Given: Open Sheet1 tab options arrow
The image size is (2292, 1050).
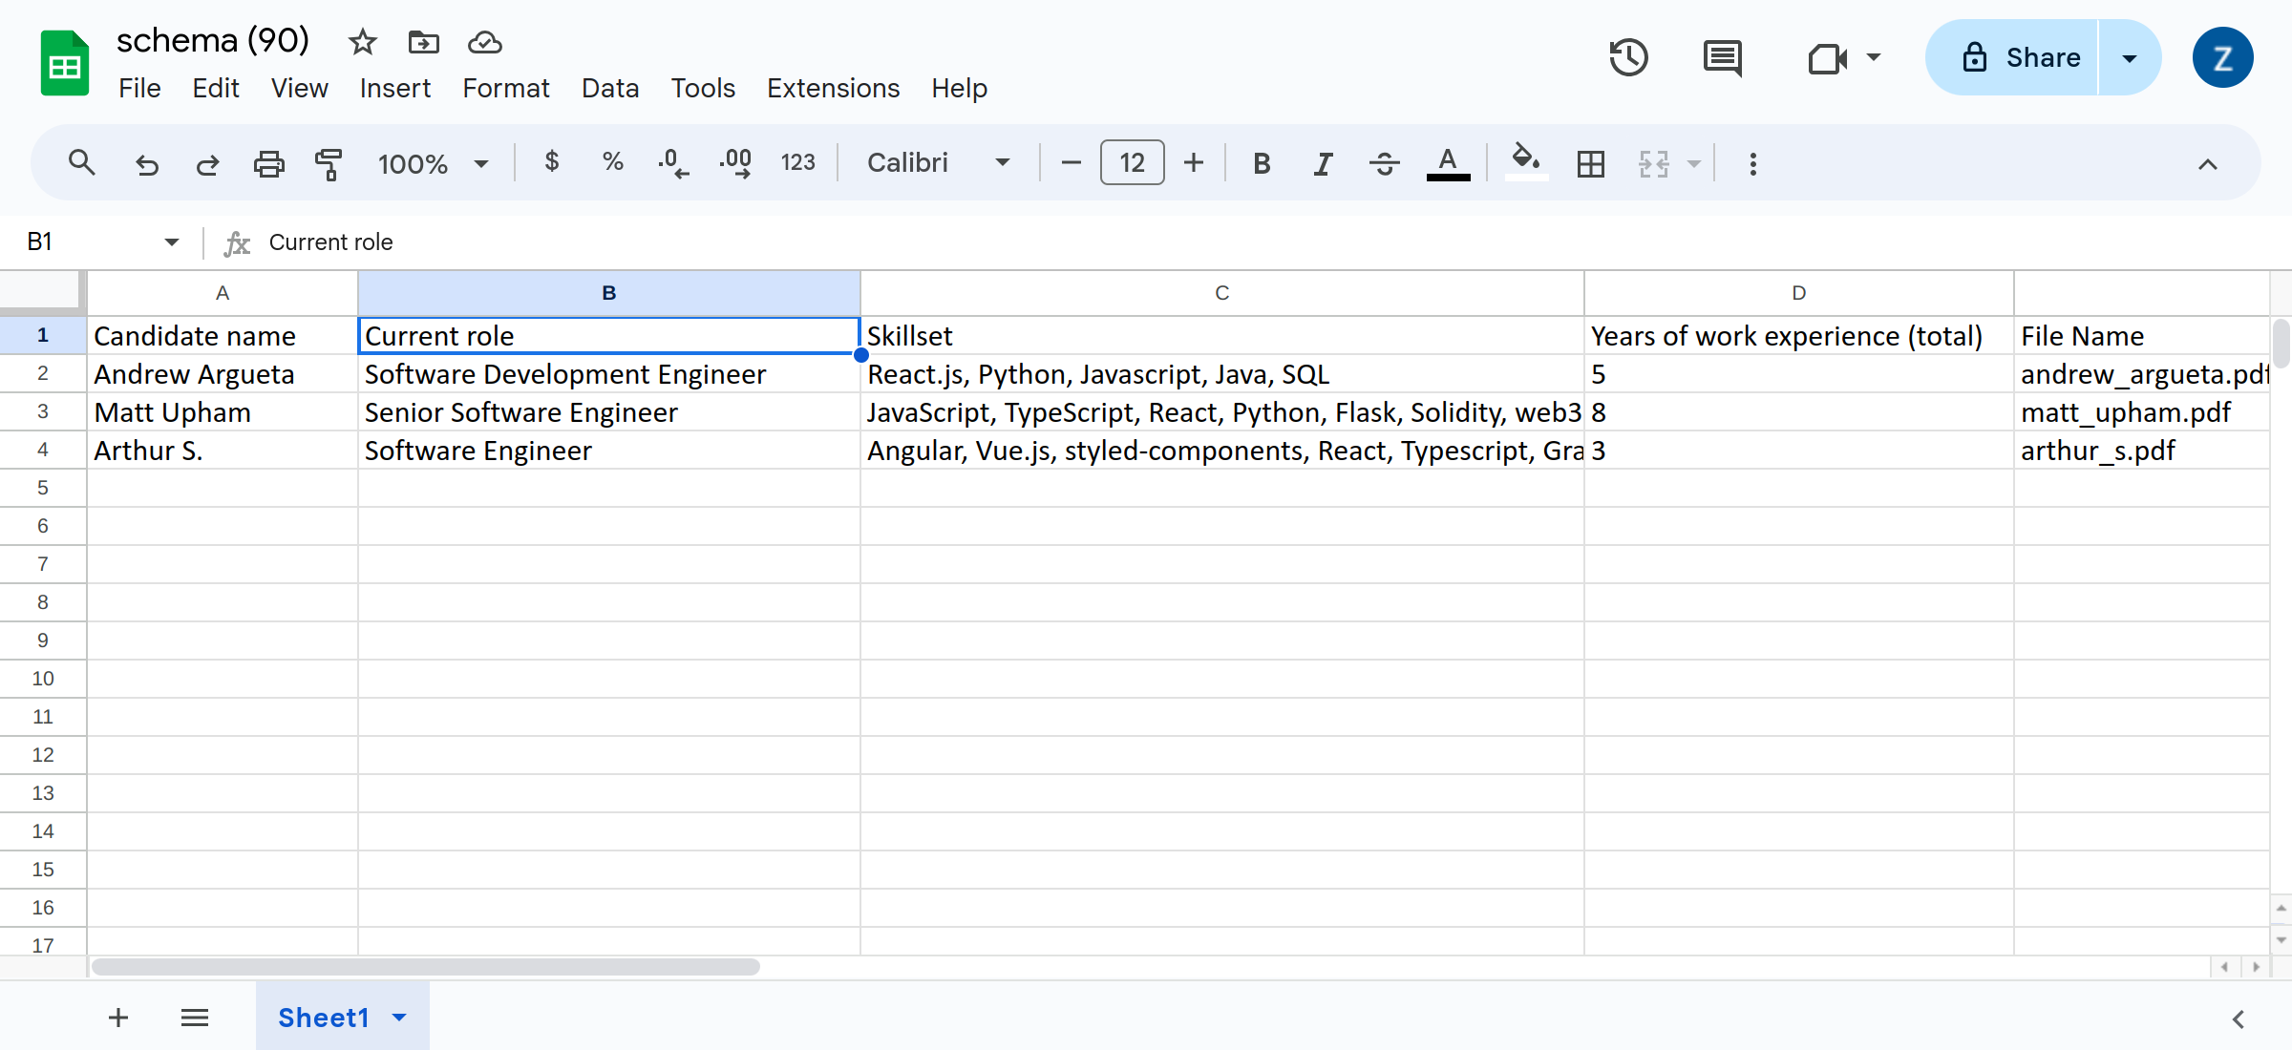Looking at the screenshot, I should [400, 1018].
